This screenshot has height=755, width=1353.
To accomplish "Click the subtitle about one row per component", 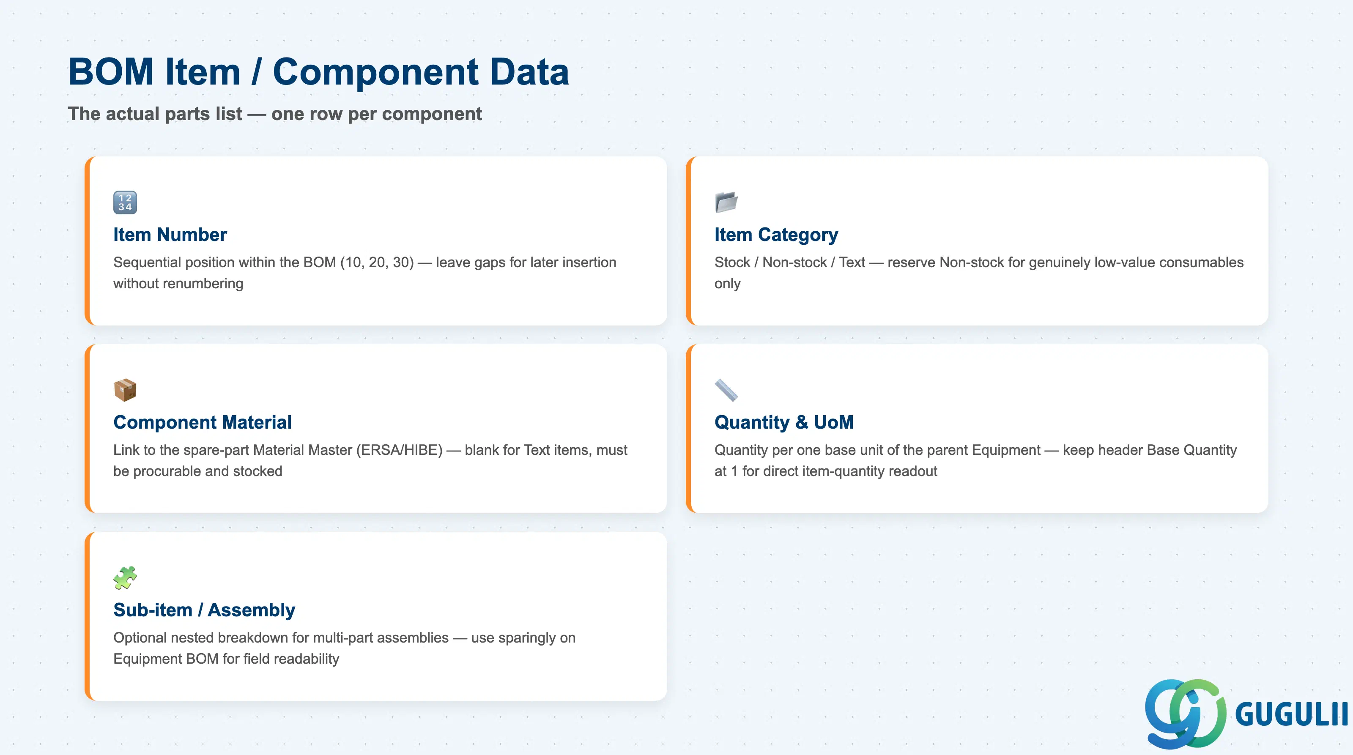I will 275,114.
